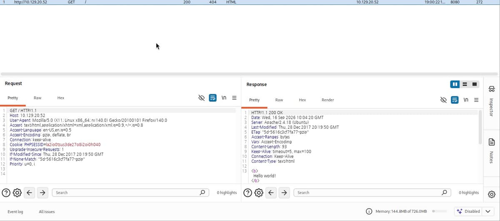Screen dimensions: 500x221
Task: Click Response search help question icon
Action: pos(247,192)
